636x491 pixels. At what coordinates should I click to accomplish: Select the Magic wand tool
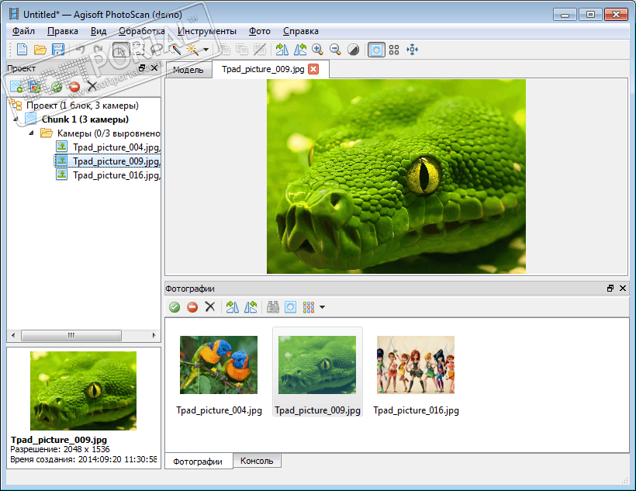point(192,50)
